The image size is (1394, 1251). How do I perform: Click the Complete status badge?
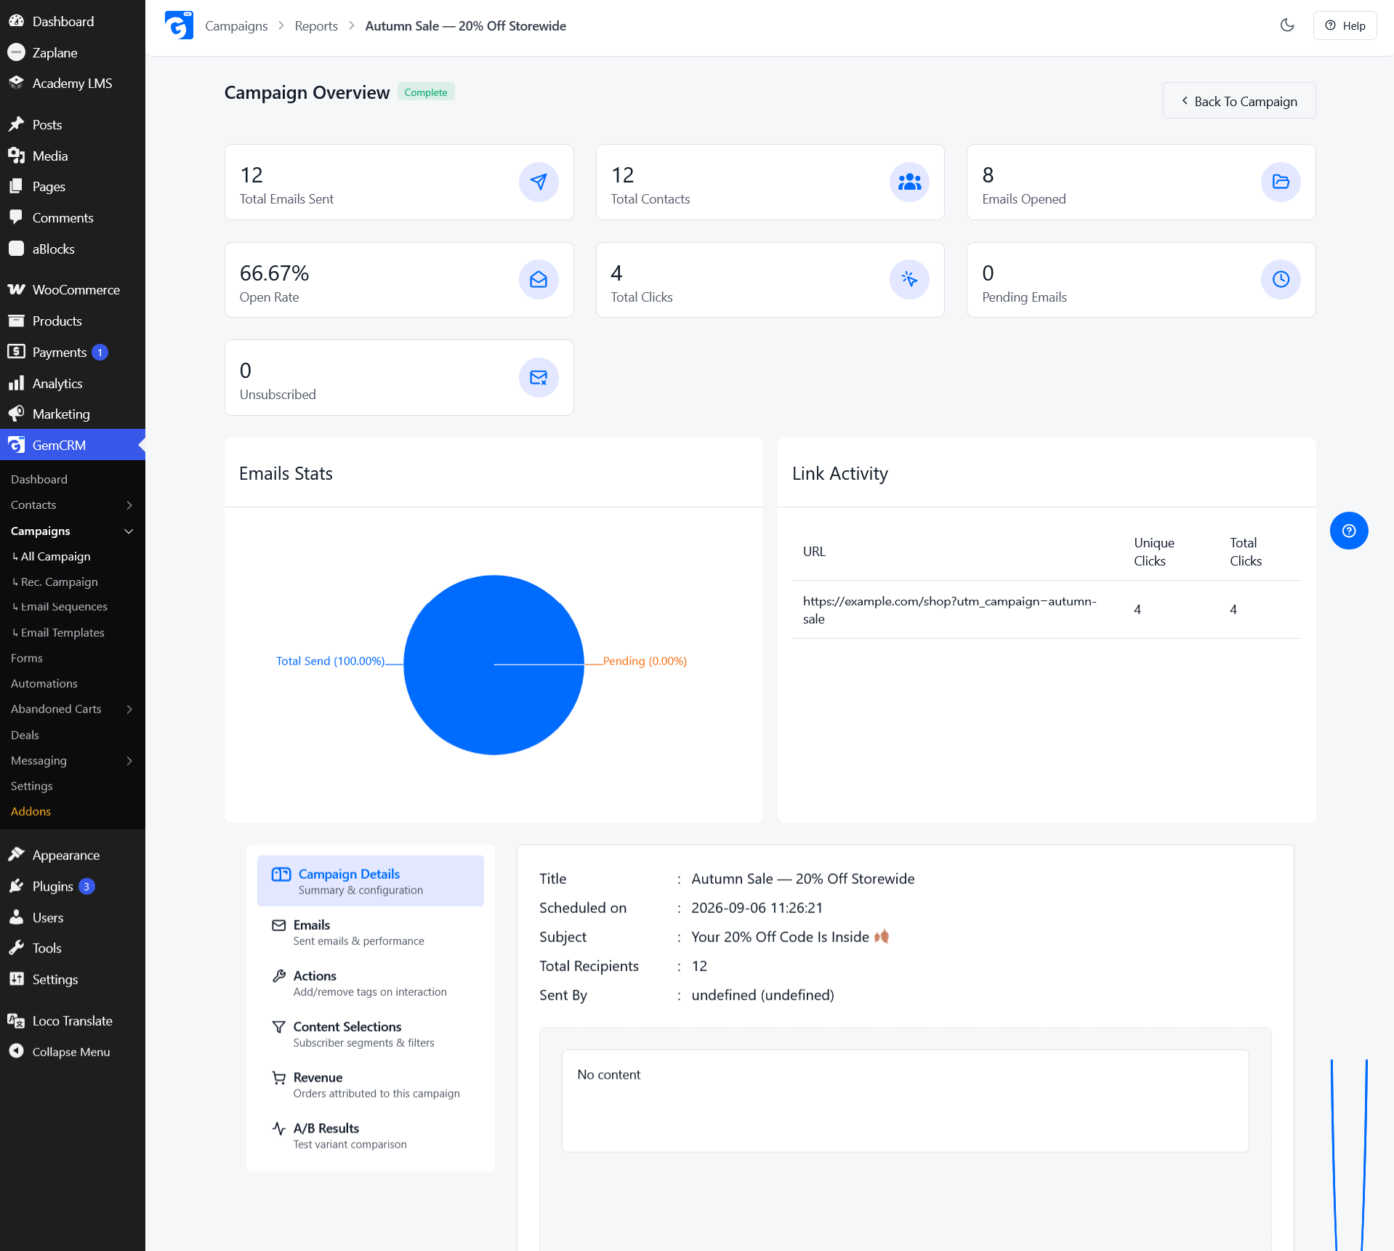click(426, 92)
